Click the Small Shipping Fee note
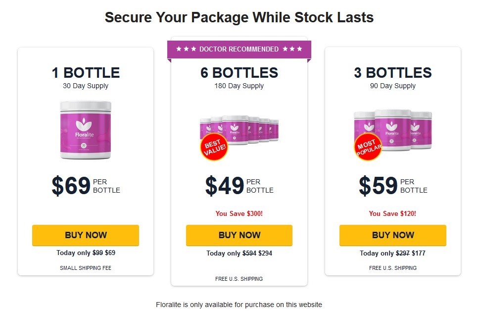Image resolution: width=480 pixels, height=311 pixels. pos(86,268)
